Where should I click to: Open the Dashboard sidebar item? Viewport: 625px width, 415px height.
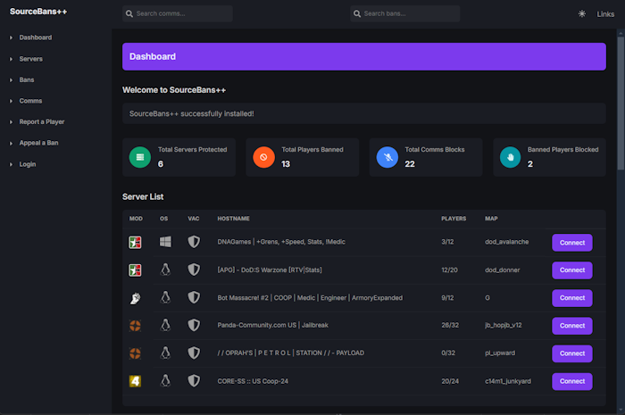36,37
